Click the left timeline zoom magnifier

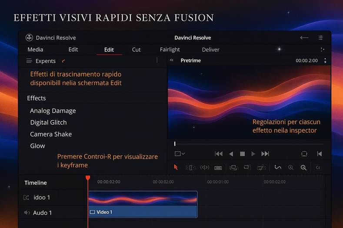(x=291, y=168)
